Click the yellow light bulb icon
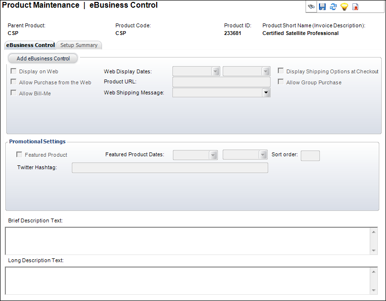 click(344, 7)
